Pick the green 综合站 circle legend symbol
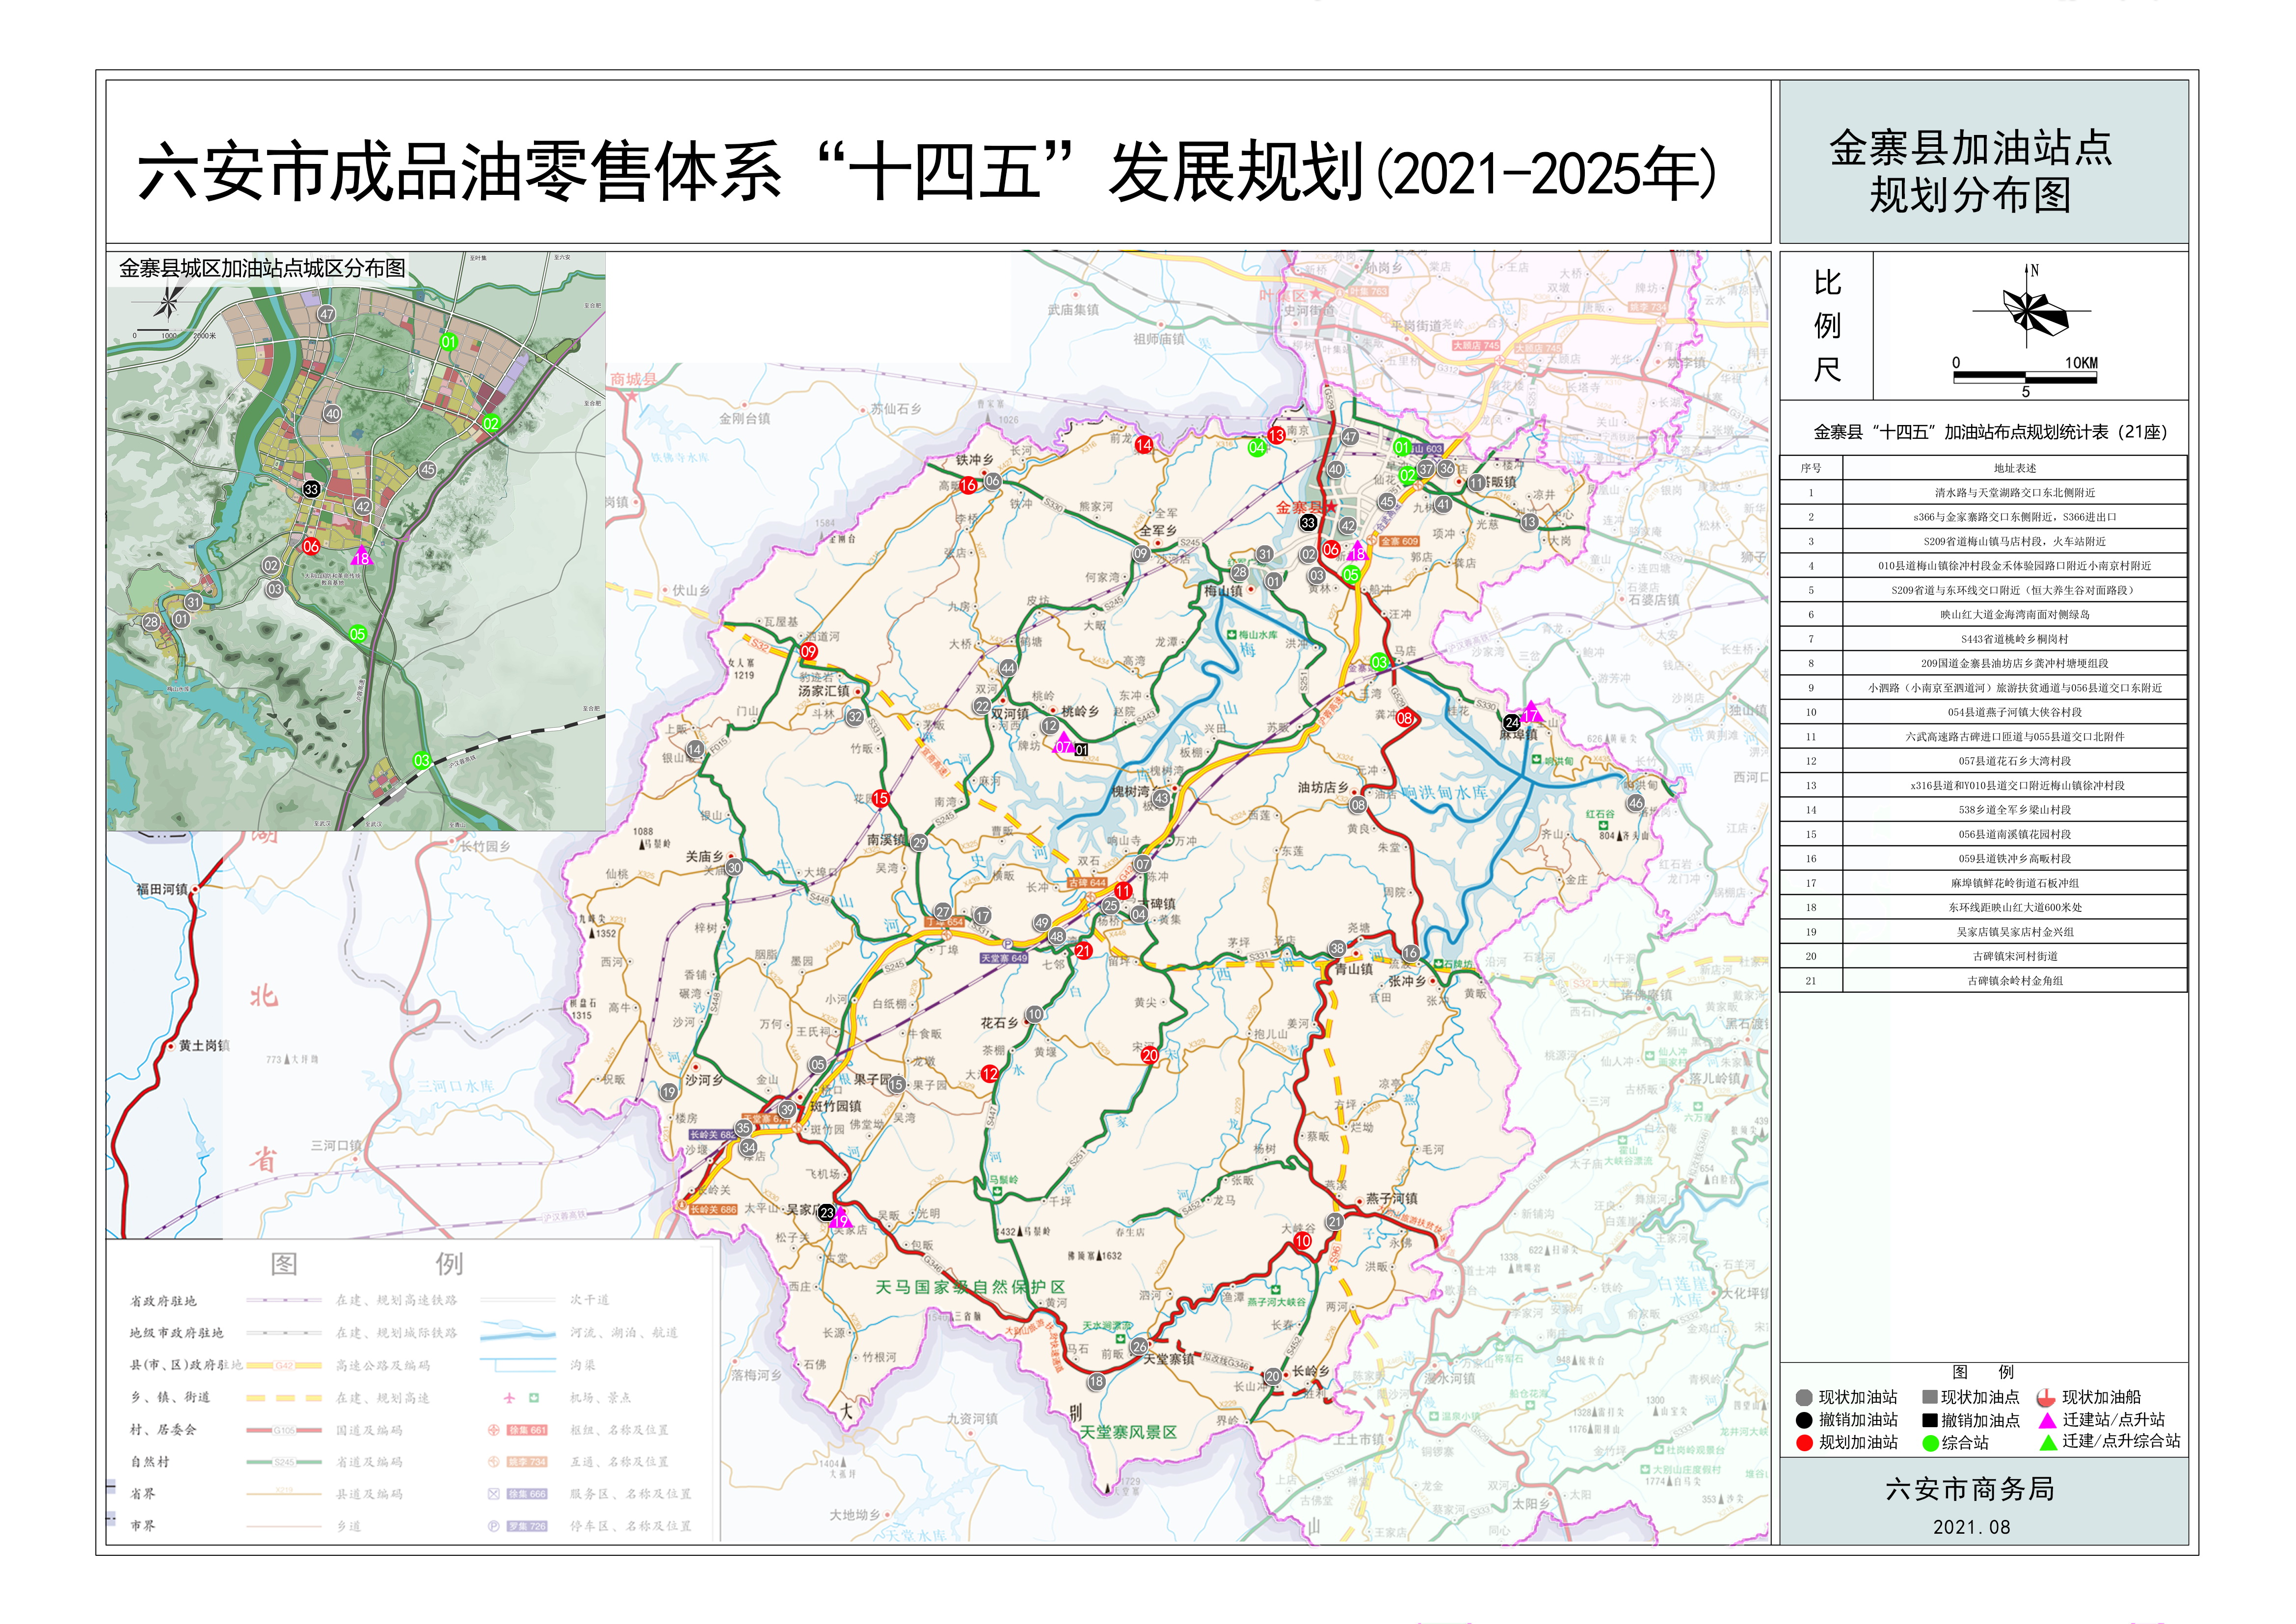The height and width of the screenshot is (1624, 2296). coord(1930,1442)
